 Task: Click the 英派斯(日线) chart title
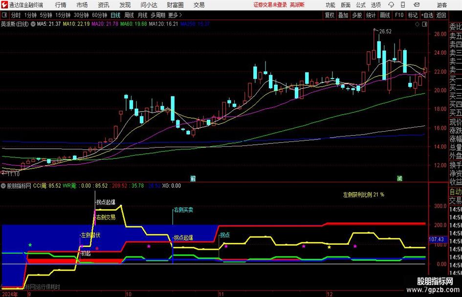(15, 24)
